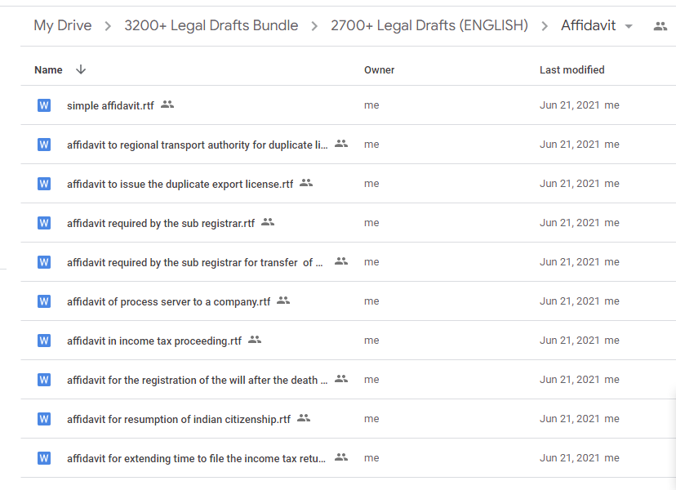Click Word icon for indian citizenship affidavit
The image size is (676, 490).
[44, 419]
